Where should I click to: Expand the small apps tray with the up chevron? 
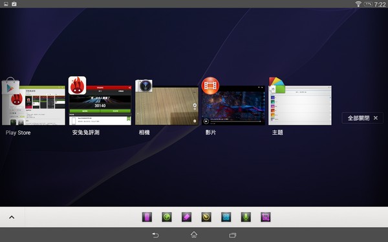(x=12, y=217)
